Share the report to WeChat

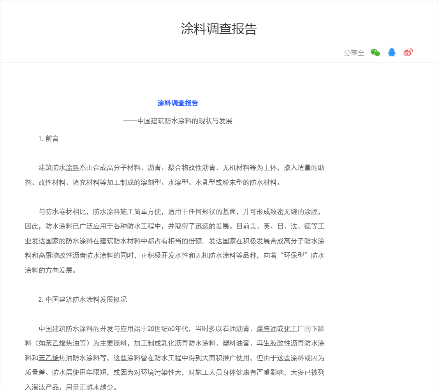click(x=375, y=53)
